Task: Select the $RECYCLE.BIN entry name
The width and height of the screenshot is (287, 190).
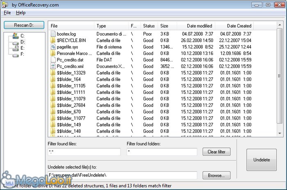Action: (x=71, y=40)
